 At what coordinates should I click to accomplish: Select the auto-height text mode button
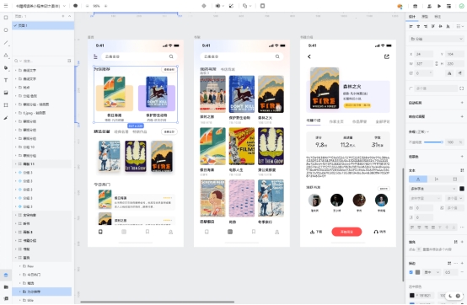click(x=437, y=179)
